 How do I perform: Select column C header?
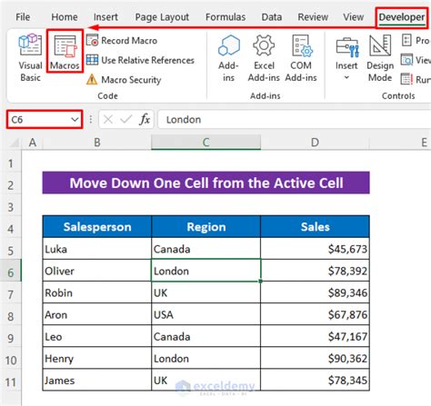(x=206, y=143)
